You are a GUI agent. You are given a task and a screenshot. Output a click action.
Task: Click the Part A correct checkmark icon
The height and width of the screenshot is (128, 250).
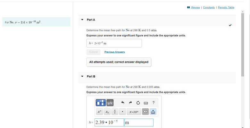coord(230,25)
